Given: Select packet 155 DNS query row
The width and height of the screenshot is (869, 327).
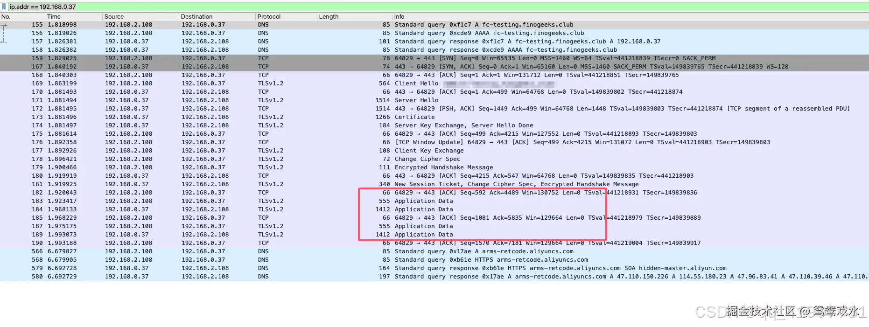Looking at the screenshot, I should (x=434, y=25).
